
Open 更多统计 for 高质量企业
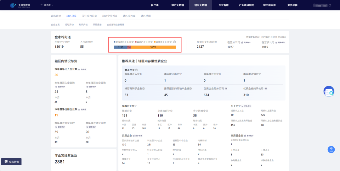point(249,136)
